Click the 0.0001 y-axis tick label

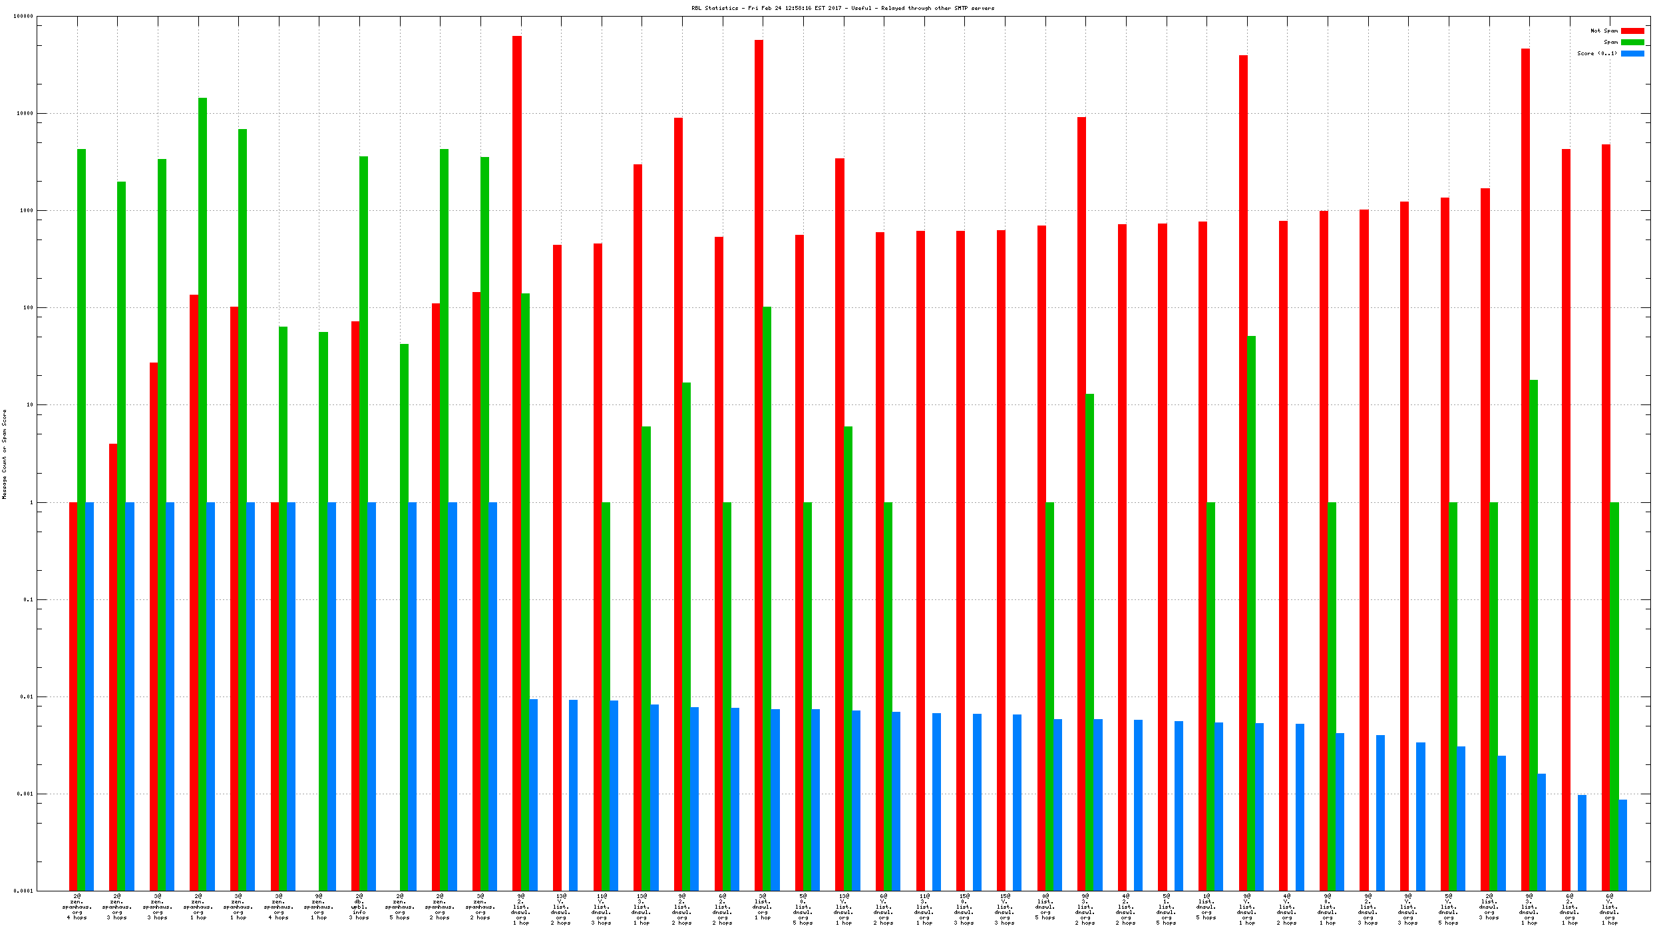point(23,891)
